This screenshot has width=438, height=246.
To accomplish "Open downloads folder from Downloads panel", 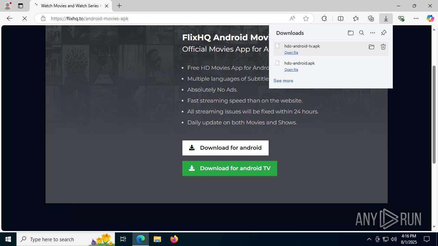I will [351, 33].
